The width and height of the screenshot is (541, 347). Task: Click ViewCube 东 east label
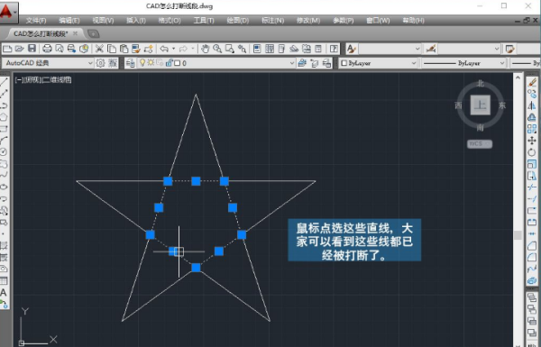point(502,105)
